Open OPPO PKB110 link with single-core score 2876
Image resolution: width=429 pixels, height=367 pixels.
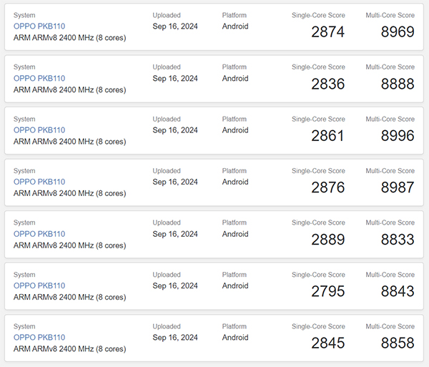point(39,182)
